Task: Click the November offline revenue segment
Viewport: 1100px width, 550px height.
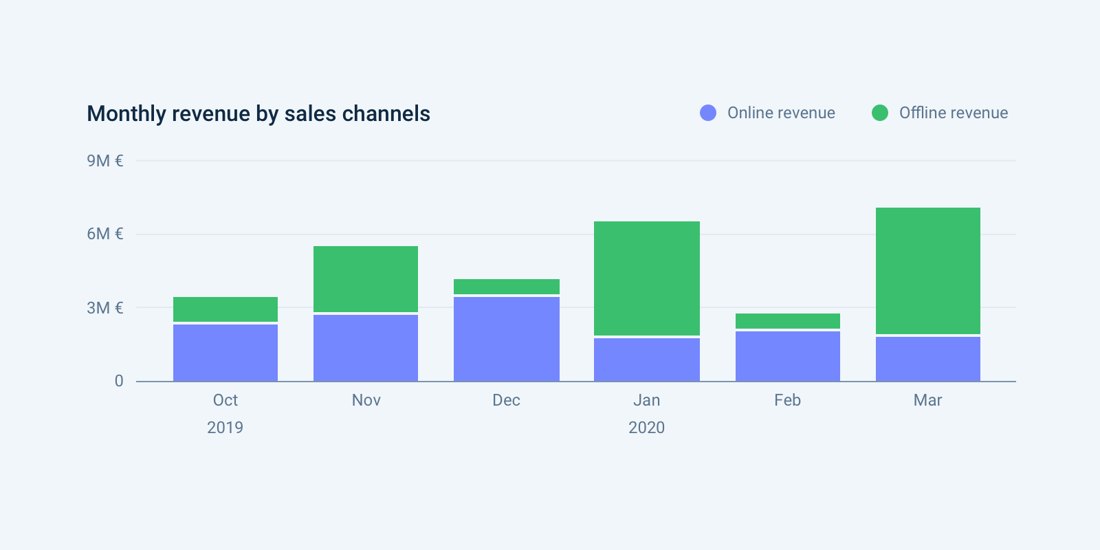Action: [366, 278]
